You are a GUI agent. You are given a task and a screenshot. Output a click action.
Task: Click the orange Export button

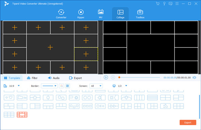click(x=188, y=122)
